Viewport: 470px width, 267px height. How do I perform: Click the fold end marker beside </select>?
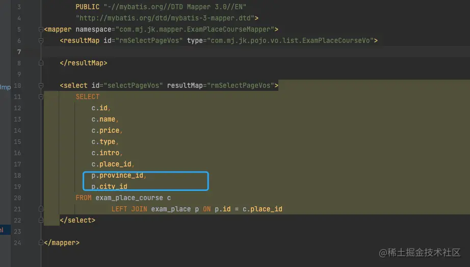tap(41, 220)
